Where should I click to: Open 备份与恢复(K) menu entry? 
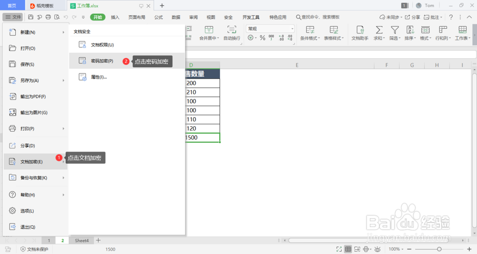click(35, 178)
